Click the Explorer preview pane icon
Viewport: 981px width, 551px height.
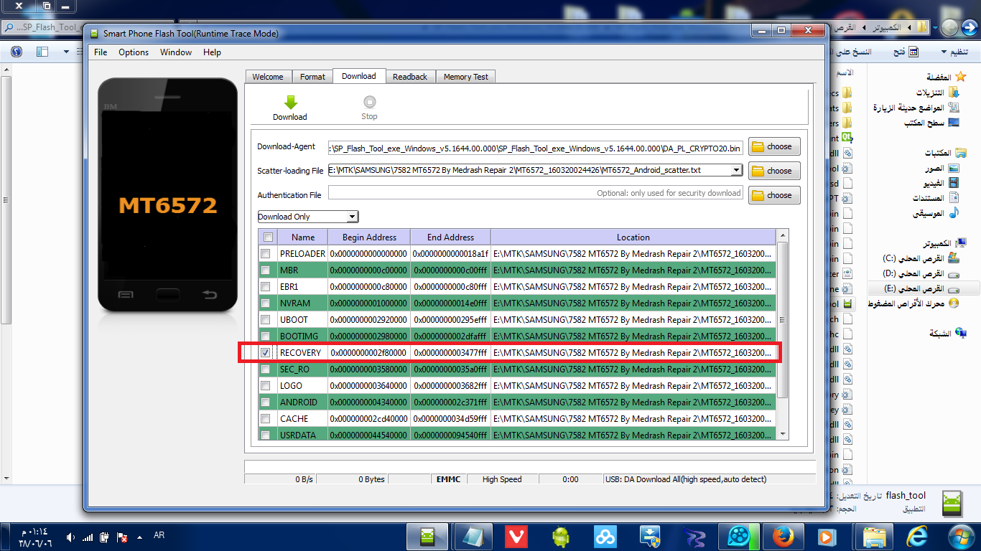[x=42, y=52]
